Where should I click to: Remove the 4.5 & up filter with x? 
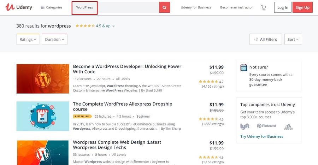point(113,26)
